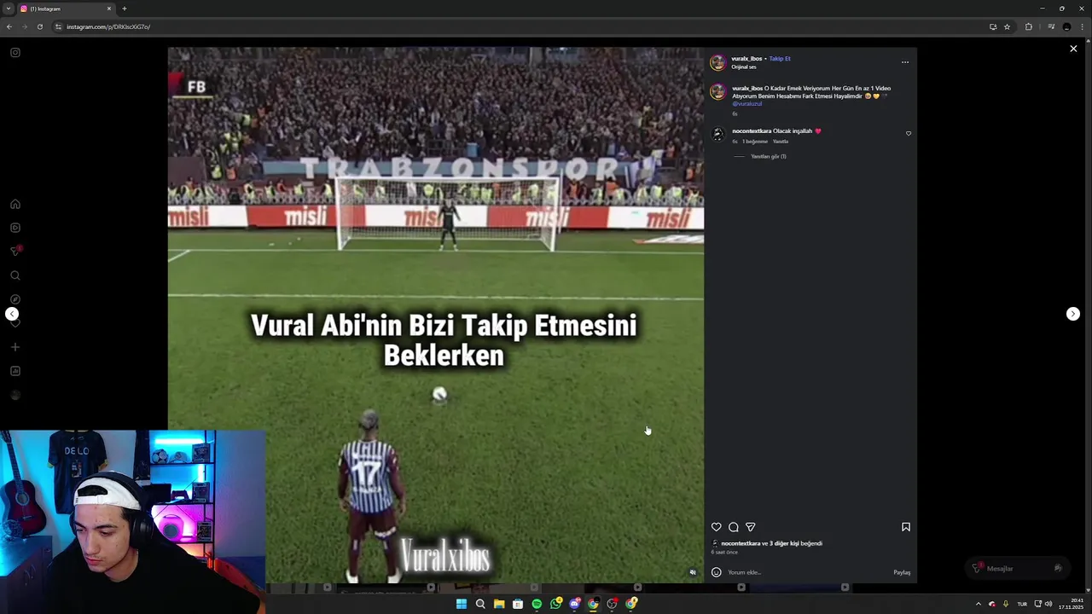Like the post with the heart icon
This screenshot has width=1092, height=614.
pos(717,527)
